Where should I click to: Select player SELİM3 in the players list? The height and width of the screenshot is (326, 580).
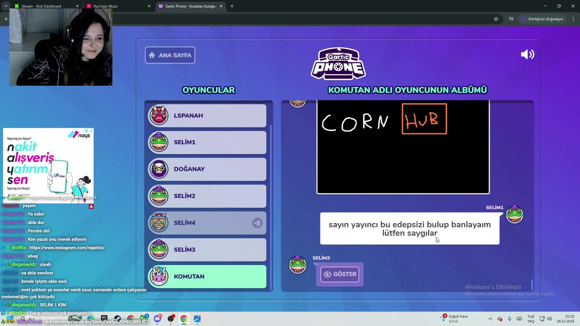pyautogui.click(x=208, y=249)
